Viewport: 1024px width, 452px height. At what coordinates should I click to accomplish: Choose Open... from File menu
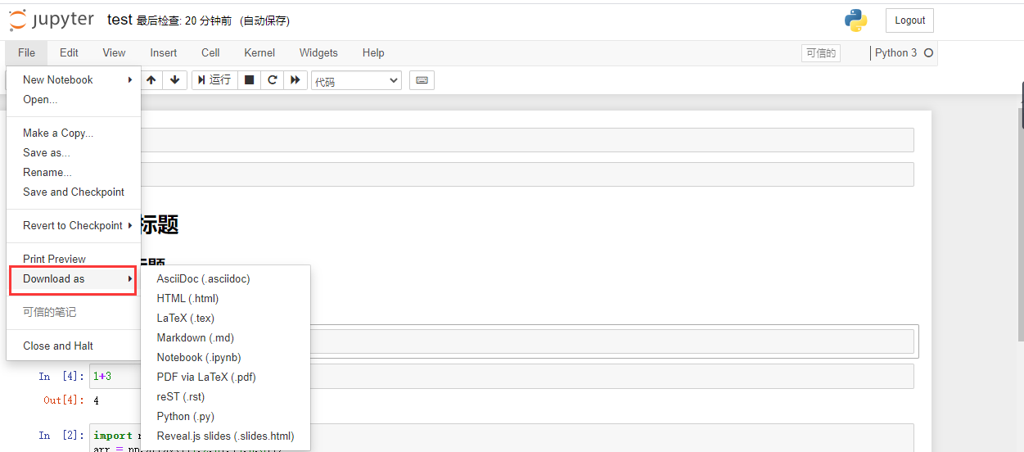click(74, 99)
